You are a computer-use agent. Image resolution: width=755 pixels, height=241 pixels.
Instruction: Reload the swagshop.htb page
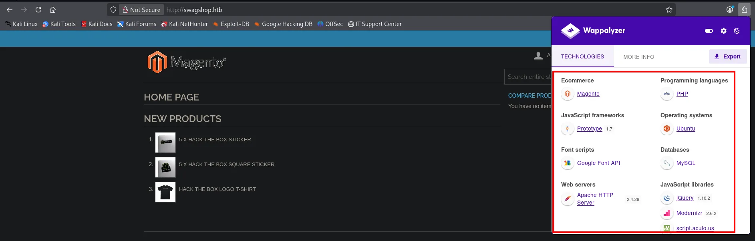pos(38,10)
